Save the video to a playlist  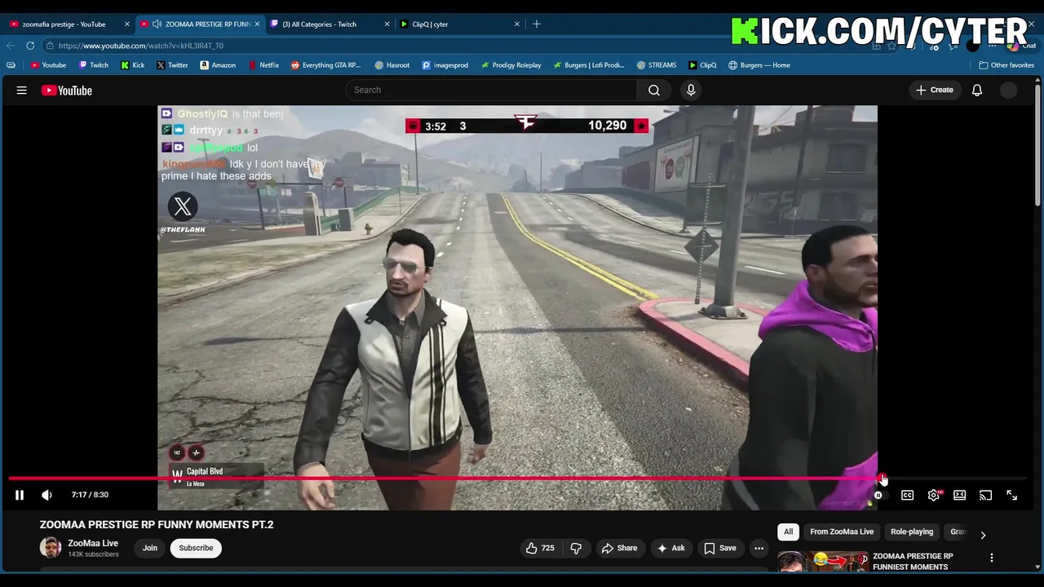(719, 548)
